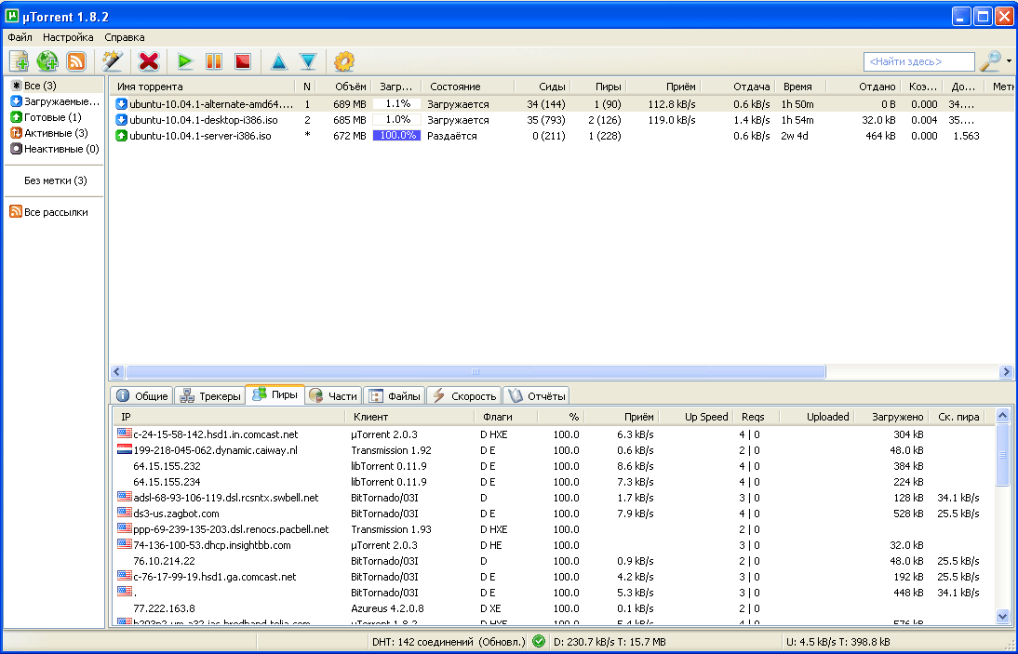The image size is (1018, 654).
Task: Open the search engine dropdown arrow
Action: click(x=1009, y=62)
